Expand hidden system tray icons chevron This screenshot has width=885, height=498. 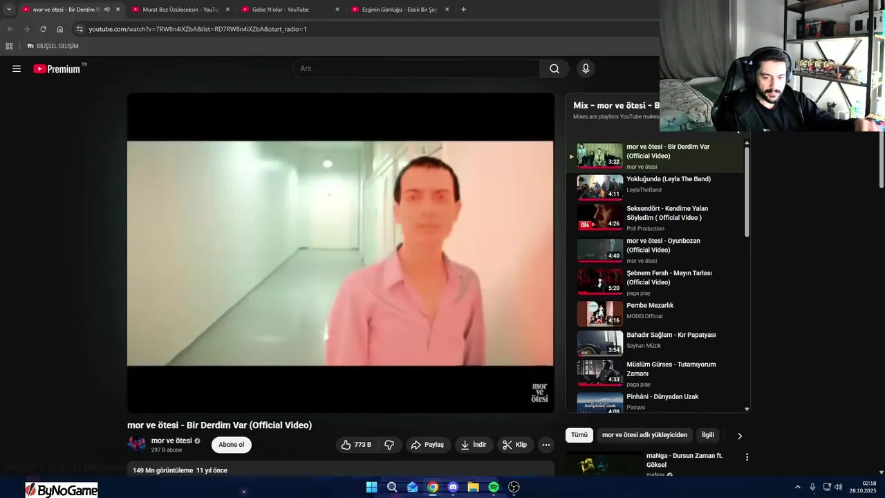(798, 487)
